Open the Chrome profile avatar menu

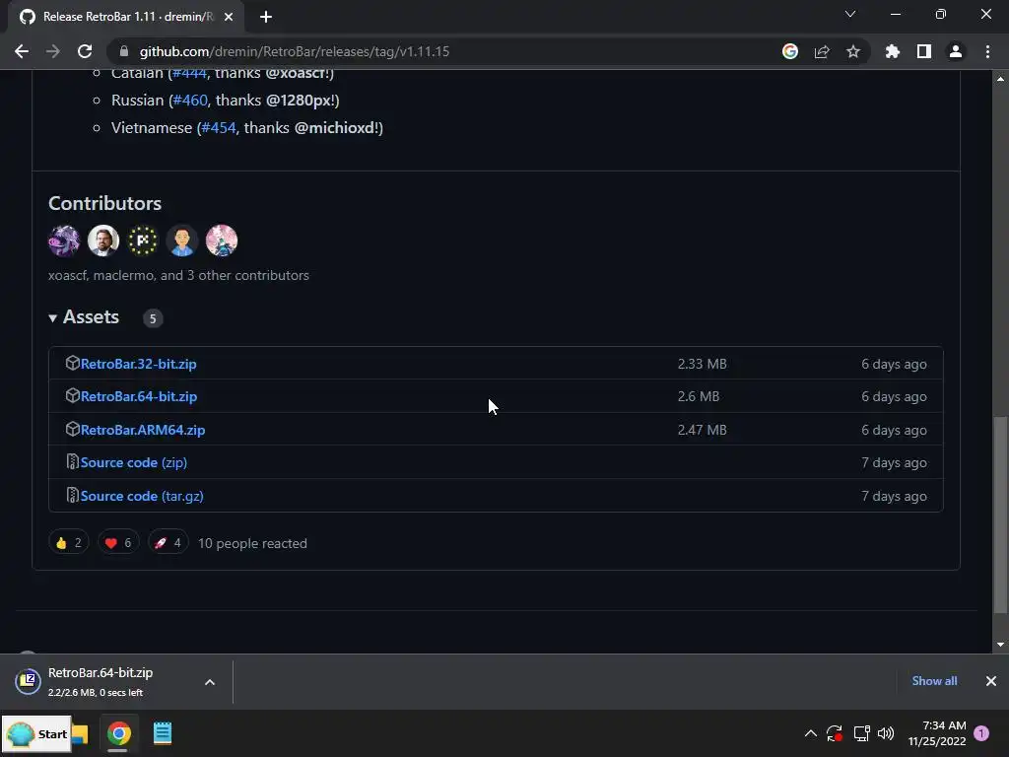point(956,51)
